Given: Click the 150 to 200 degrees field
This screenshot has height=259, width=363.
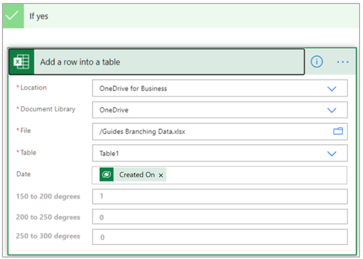Looking at the screenshot, I should [219, 196].
